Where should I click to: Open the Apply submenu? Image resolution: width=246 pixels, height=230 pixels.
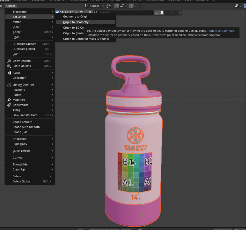[30, 32]
